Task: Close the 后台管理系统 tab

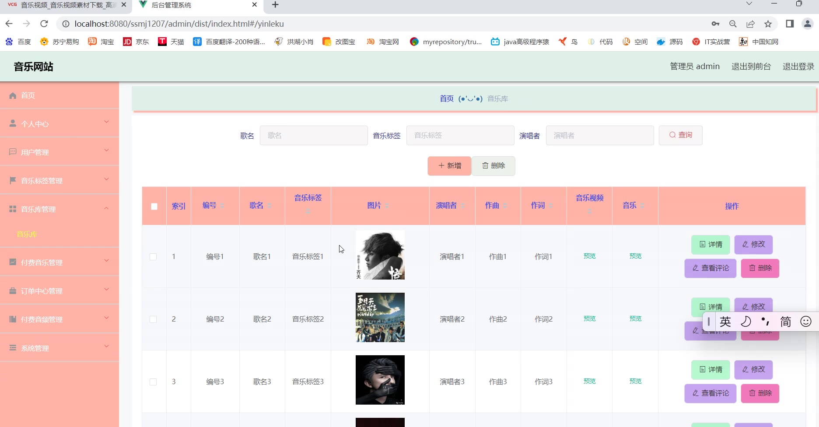Action: click(255, 5)
